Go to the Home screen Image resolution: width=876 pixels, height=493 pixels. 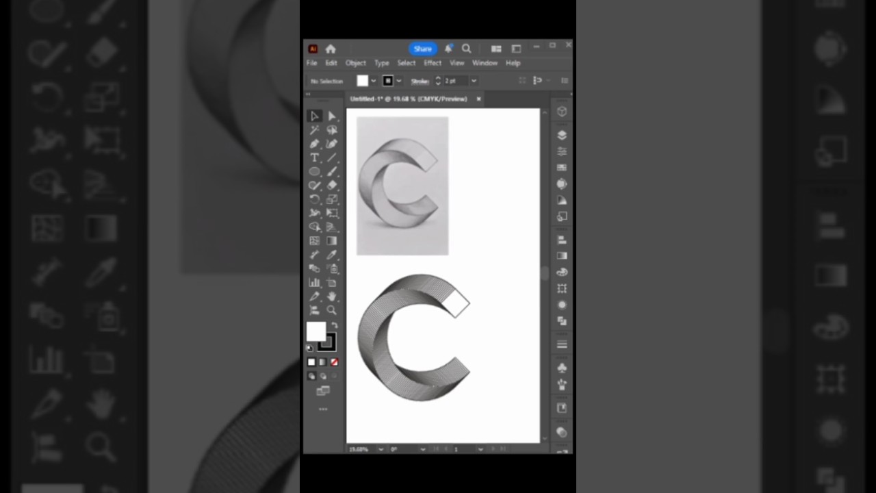pyautogui.click(x=331, y=49)
